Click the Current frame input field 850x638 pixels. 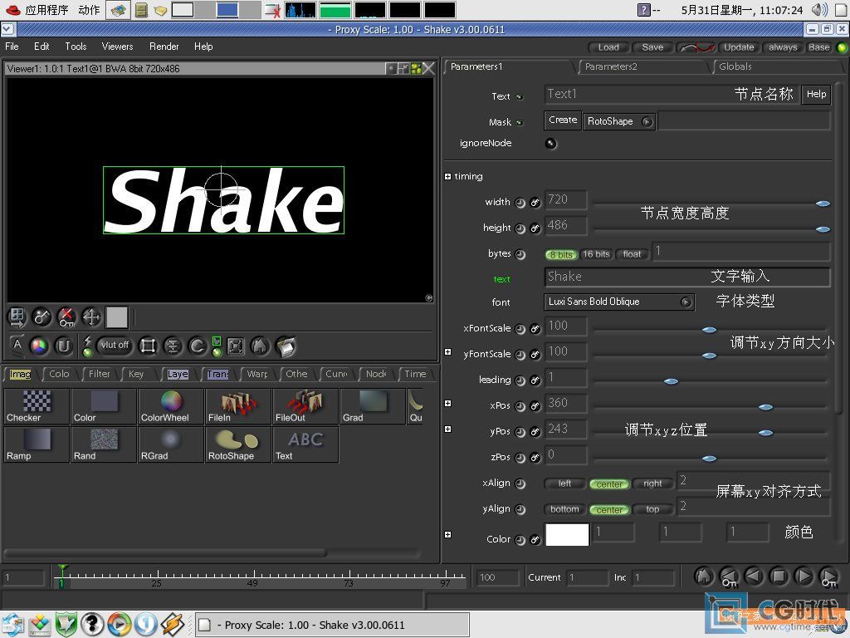coord(587,578)
